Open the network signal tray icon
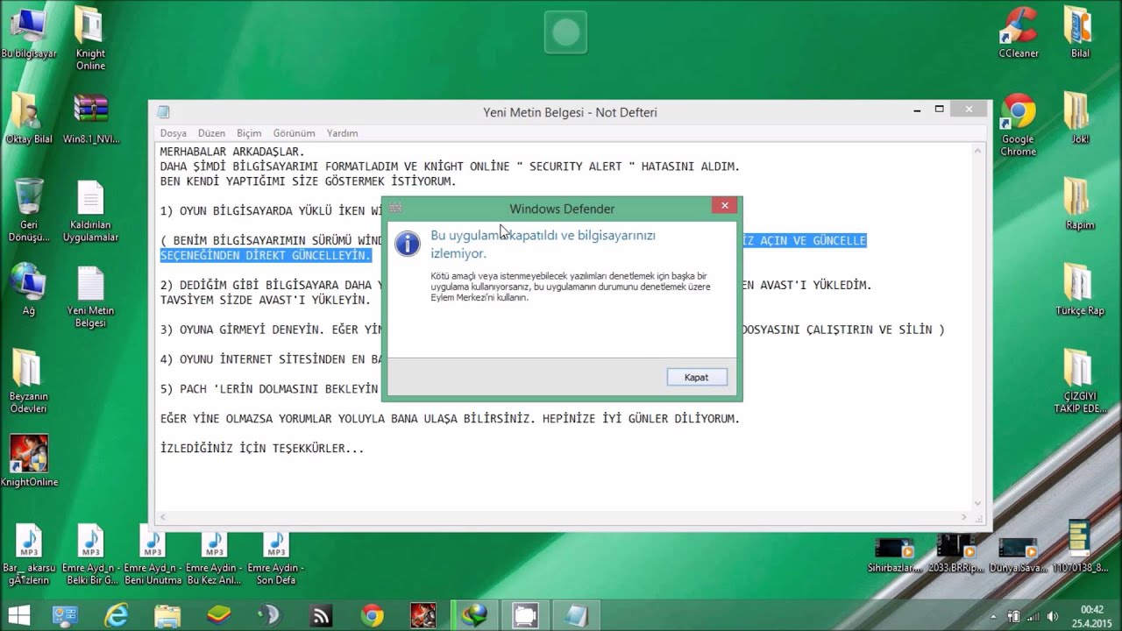This screenshot has height=631, width=1122. pos(1033,616)
